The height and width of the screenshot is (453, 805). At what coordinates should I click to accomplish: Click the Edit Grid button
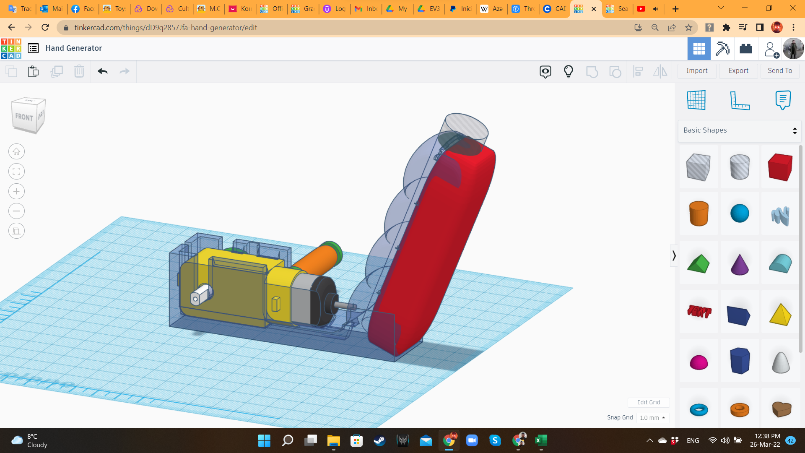point(648,402)
